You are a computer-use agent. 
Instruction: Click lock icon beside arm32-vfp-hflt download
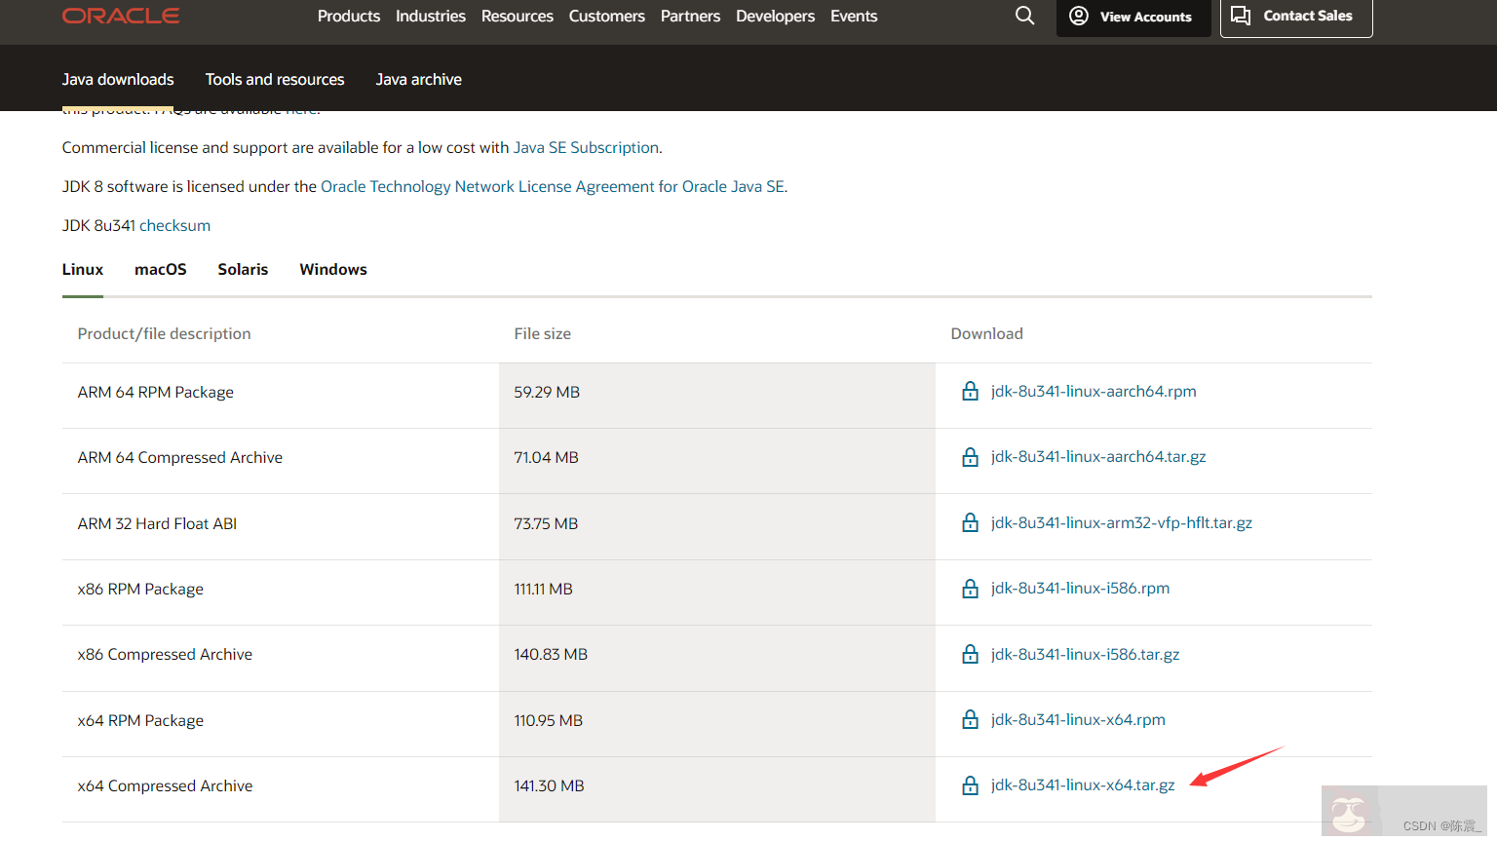[x=970, y=523]
